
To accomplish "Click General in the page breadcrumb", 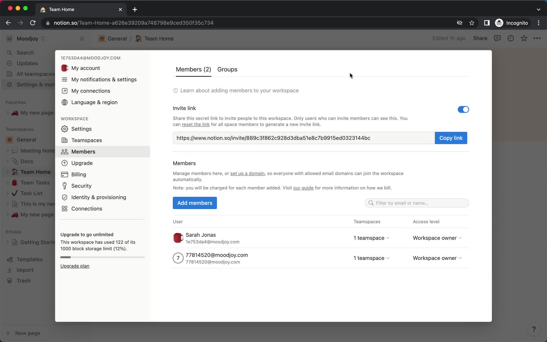I will (113, 38).
